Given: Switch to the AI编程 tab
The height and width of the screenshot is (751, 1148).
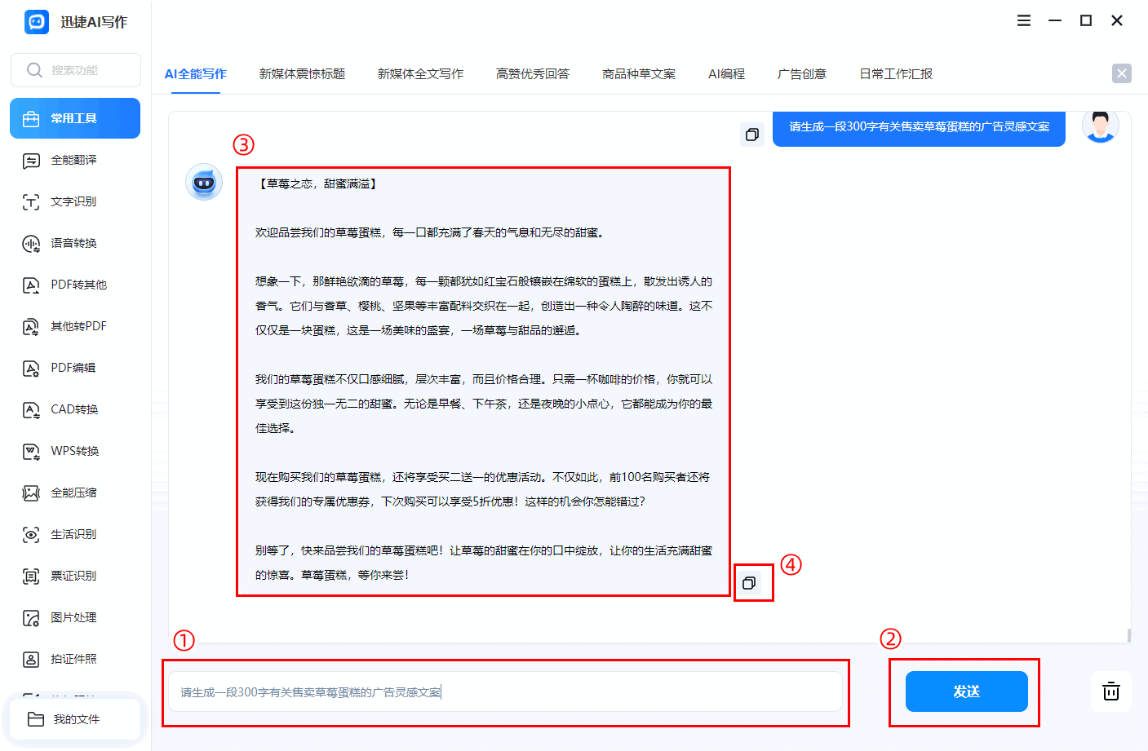Looking at the screenshot, I should point(726,74).
